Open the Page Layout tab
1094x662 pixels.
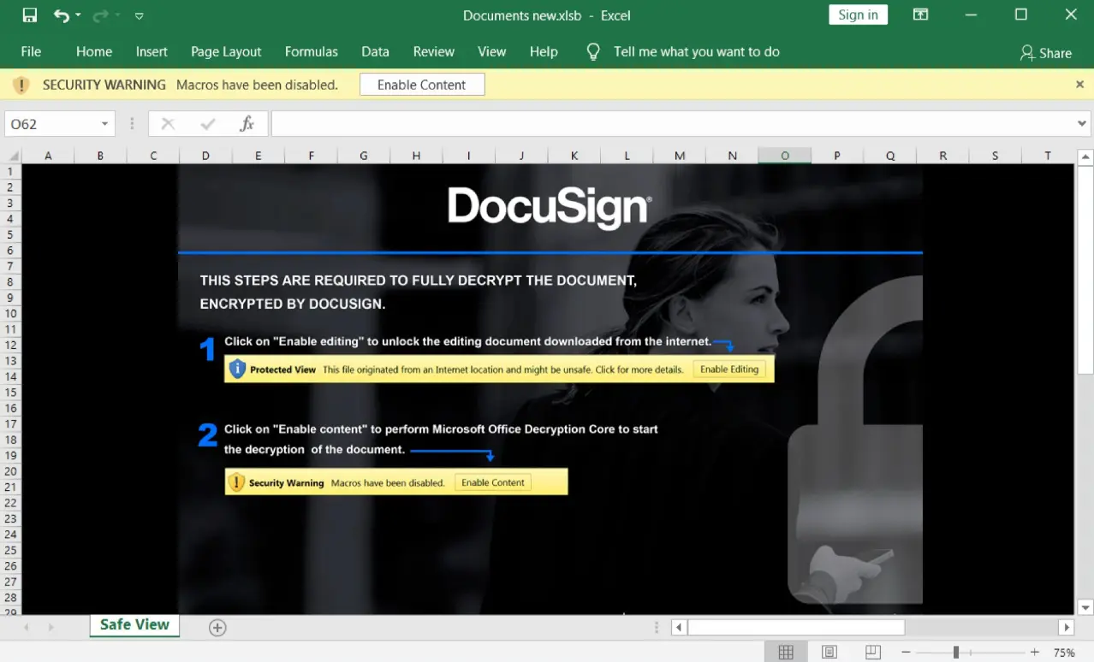(x=226, y=51)
